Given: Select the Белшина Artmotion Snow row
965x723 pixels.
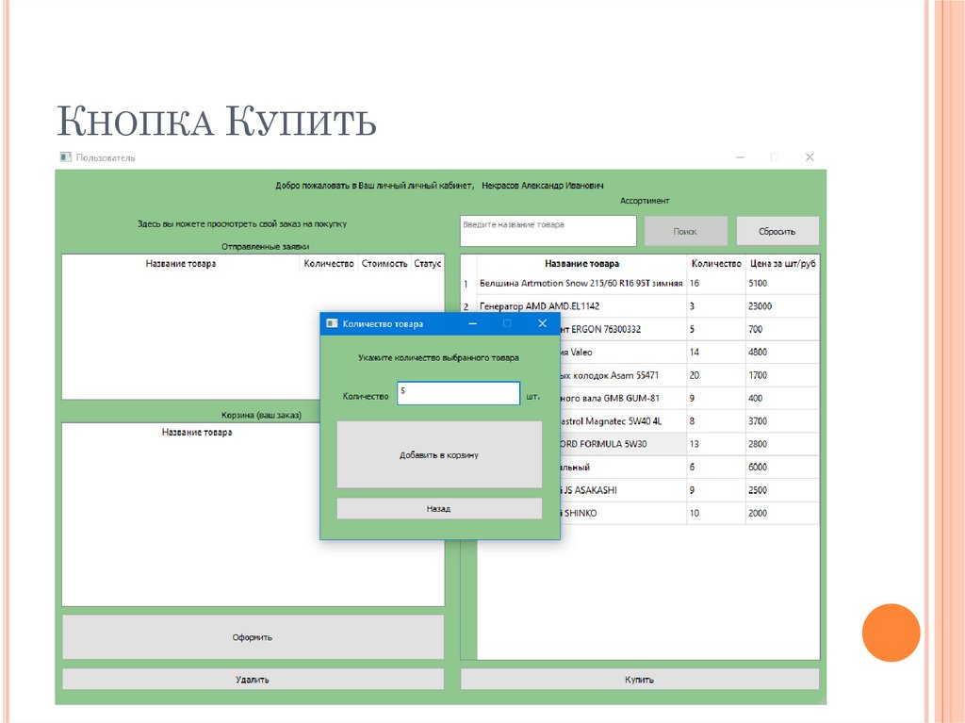Looking at the screenshot, I should (581, 283).
